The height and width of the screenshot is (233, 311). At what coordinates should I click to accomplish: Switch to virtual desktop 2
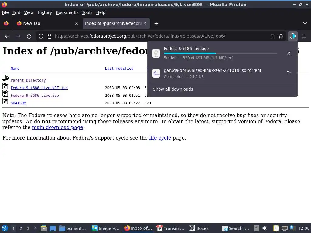[21, 228]
